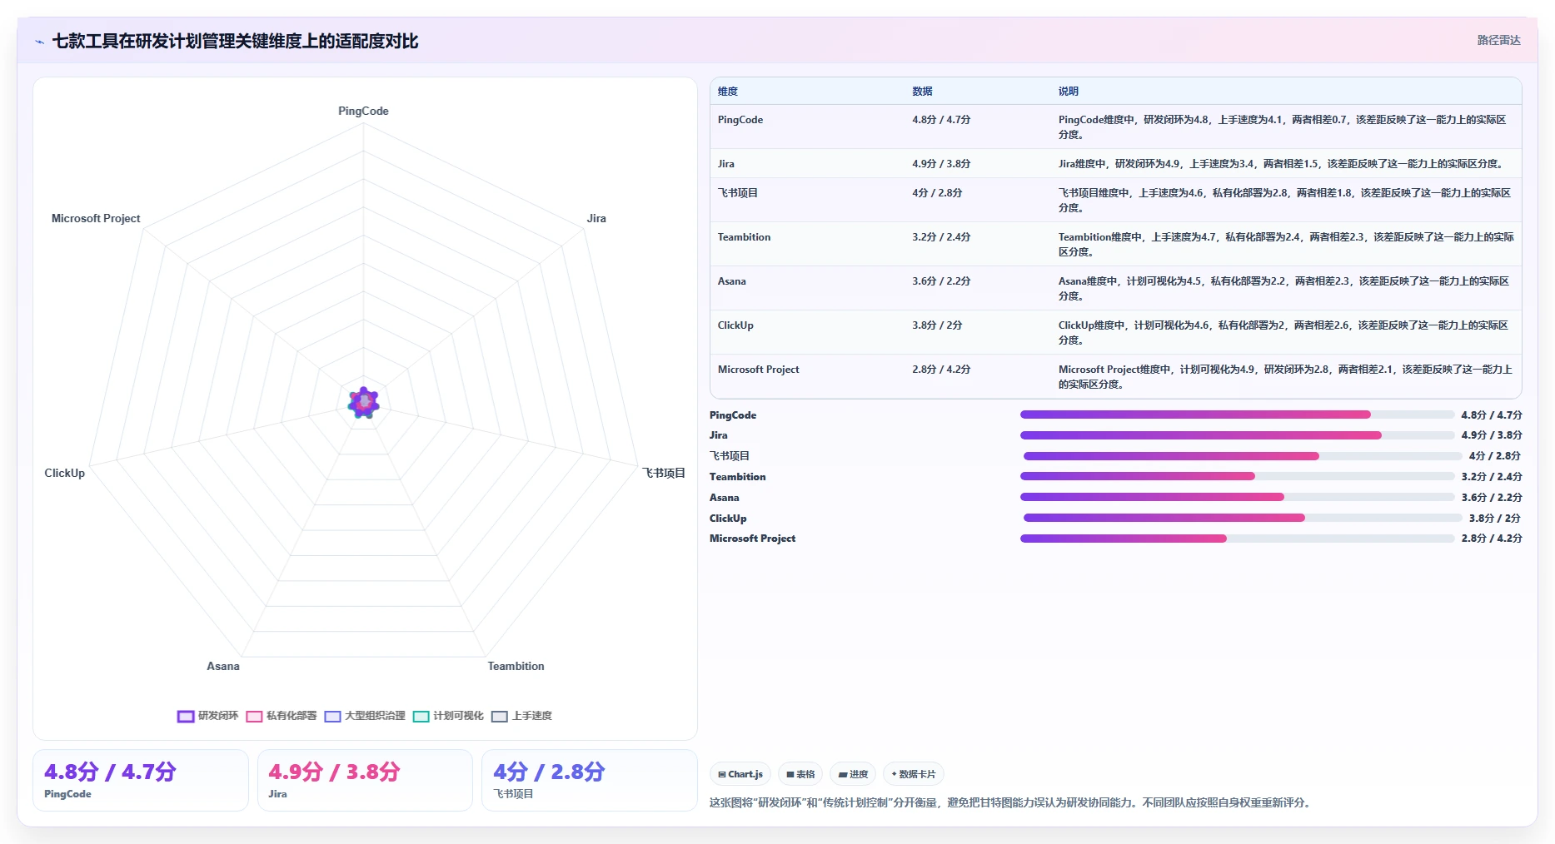The image size is (1555, 844).
Task: Click the chart title 七款工具…适配度对比
Action: [x=235, y=42]
